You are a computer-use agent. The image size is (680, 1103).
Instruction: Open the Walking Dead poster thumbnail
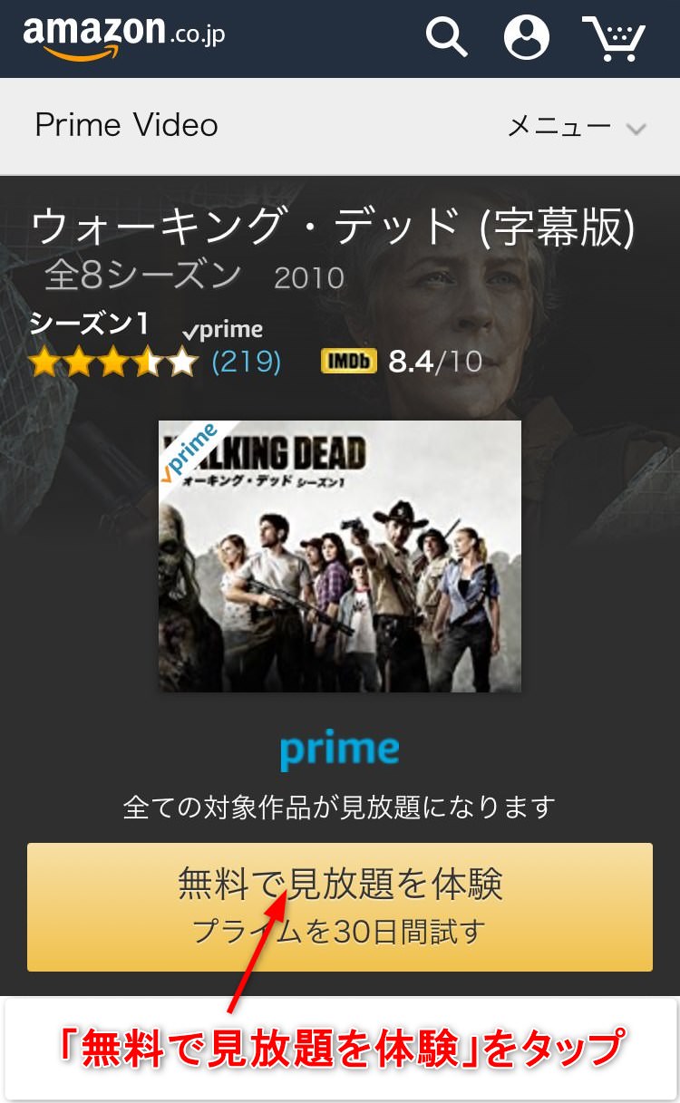click(x=340, y=556)
